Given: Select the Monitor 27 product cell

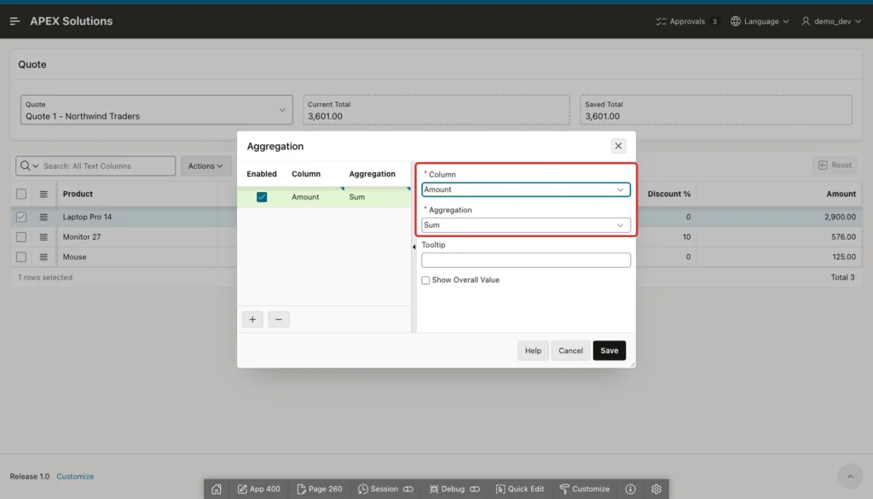Looking at the screenshot, I should point(137,236).
